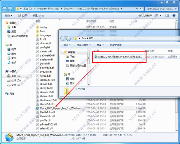The image size is (180, 144).
Task: Sort main list by the 名称 column header
Action: (38, 21)
